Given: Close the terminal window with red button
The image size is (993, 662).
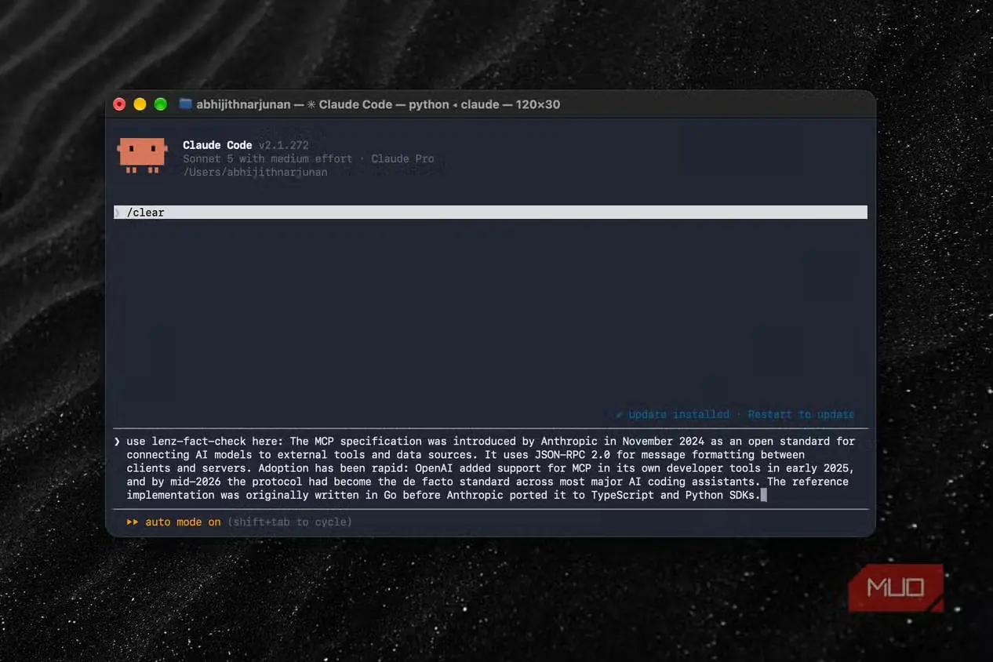Looking at the screenshot, I should [x=120, y=104].
